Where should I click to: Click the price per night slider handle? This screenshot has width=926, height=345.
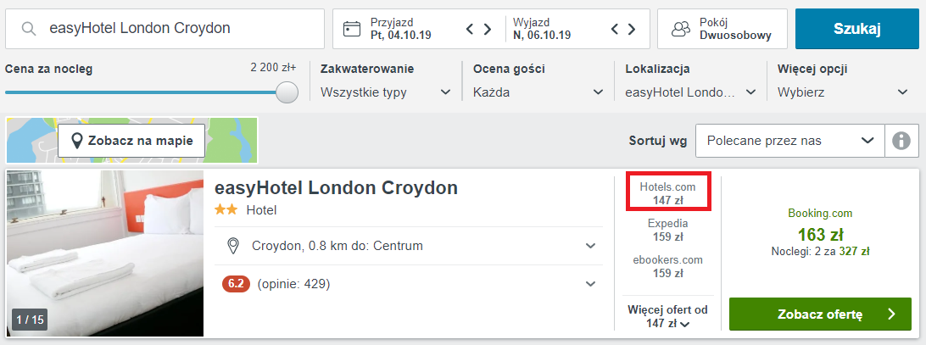pos(287,92)
